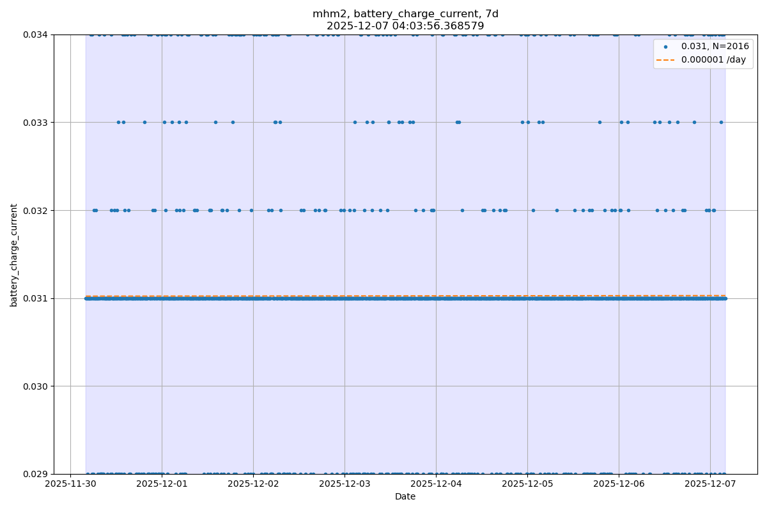Click the 2025-12-03 x-axis tick label
This screenshot has width=767, height=511.
[x=345, y=484]
